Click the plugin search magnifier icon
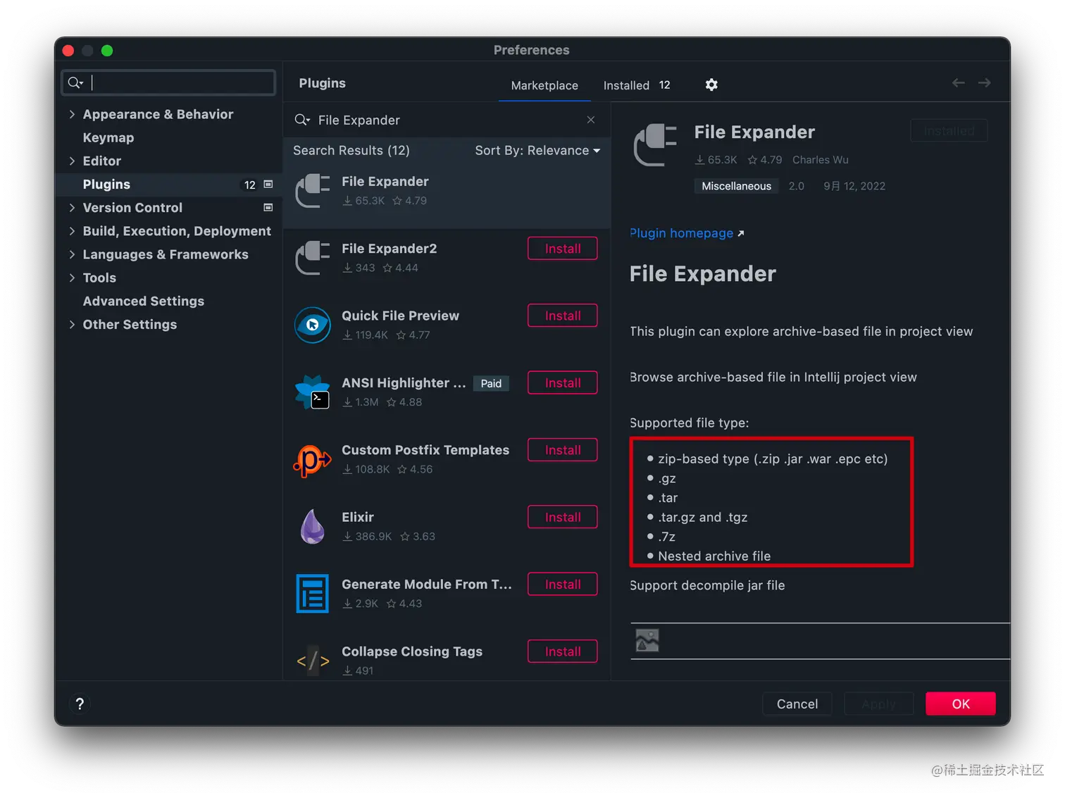This screenshot has width=1065, height=798. click(x=302, y=120)
